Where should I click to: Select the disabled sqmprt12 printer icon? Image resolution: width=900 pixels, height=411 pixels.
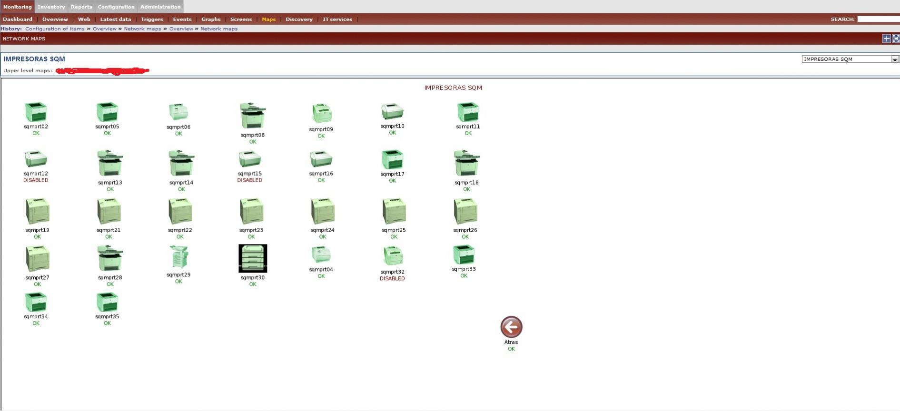pyautogui.click(x=36, y=159)
